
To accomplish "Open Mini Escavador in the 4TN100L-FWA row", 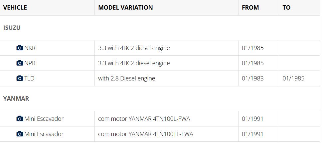I will 44,119.
